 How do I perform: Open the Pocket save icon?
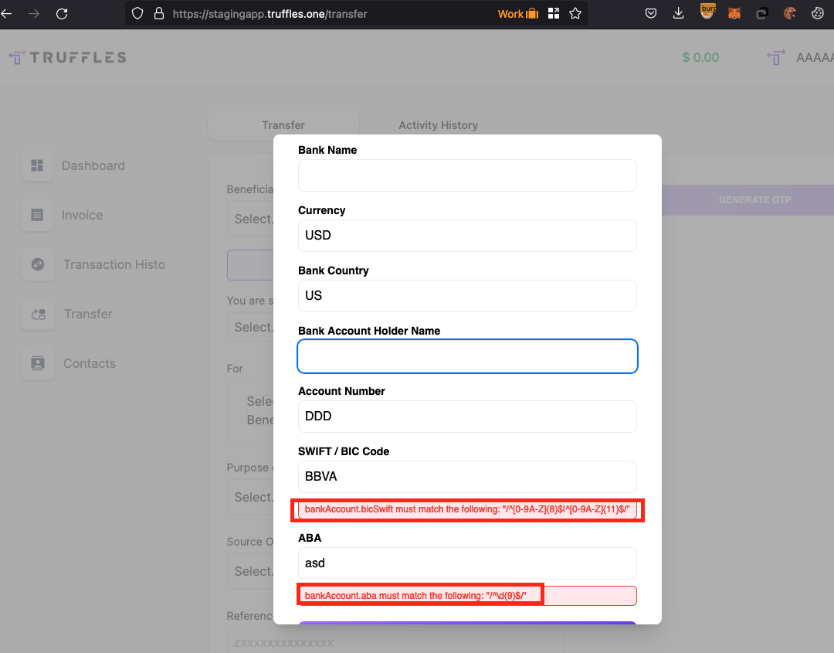pyautogui.click(x=650, y=14)
